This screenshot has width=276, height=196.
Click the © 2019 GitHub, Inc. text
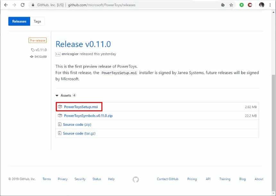22,179
